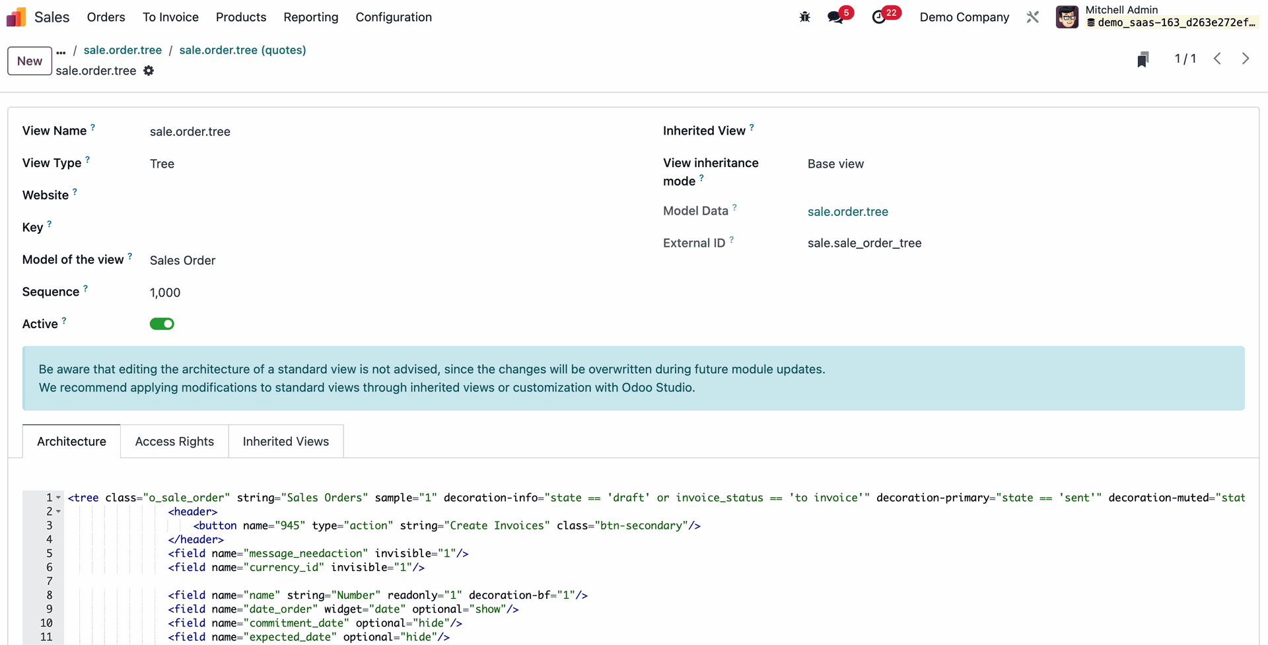Click the New button

tap(30, 61)
